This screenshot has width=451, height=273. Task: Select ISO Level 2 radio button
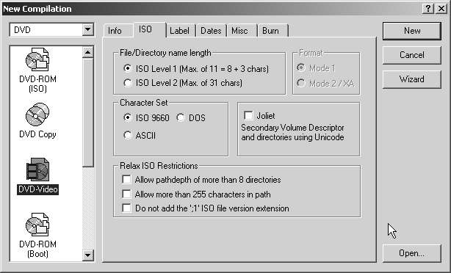[127, 83]
